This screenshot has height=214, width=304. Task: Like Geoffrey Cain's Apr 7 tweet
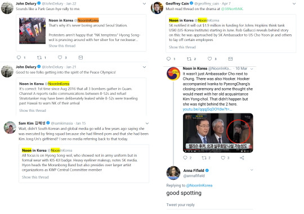point(209,59)
